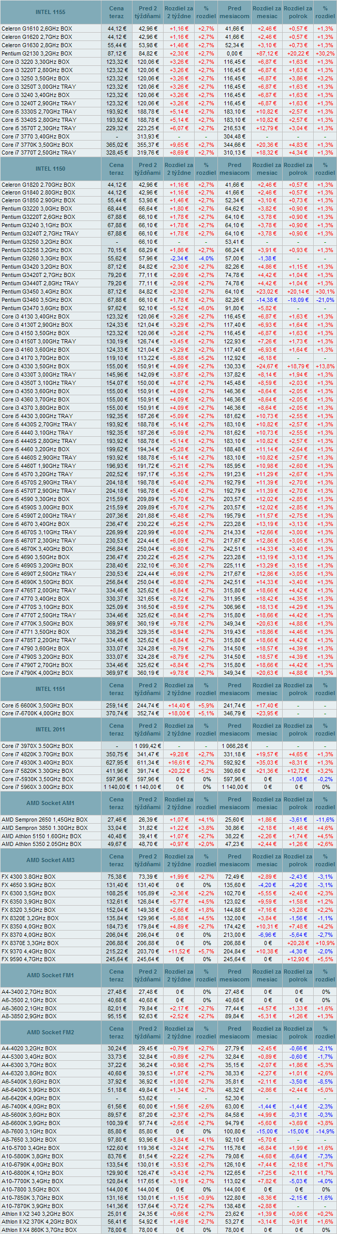This screenshot has width=337, height=1234.
Task: Click the Core i3 4170 3,70GHz BOX name
Action: coord(35,358)
